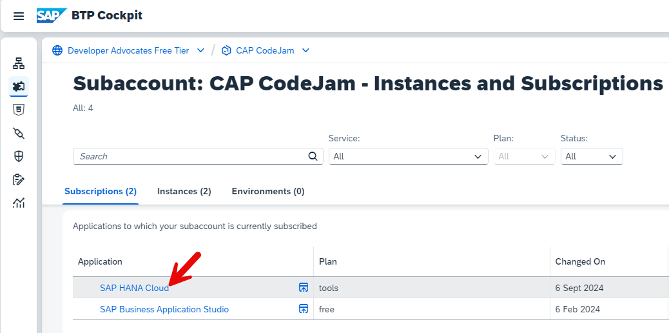Click the BTP Cockpit title text
This screenshot has width=669, height=333.
106,16
